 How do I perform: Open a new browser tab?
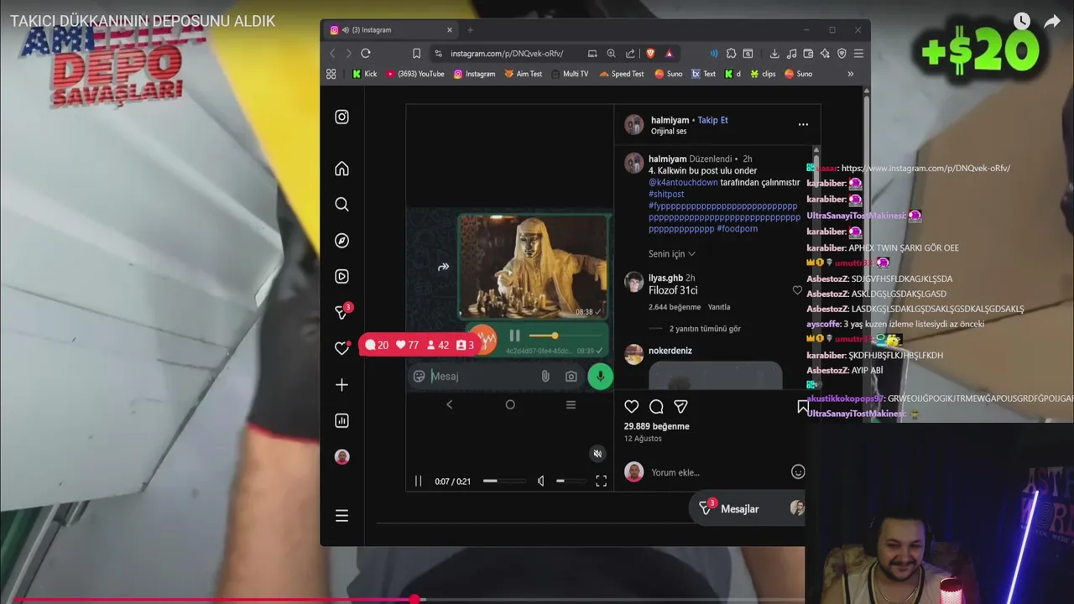coord(470,29)
